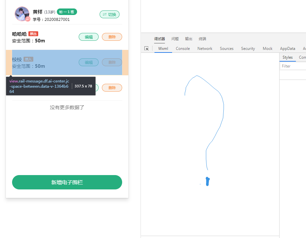Viewport: 306px width, 238px height.
Task: Switch to the Mock panel
Action: [x=267, y=49]
